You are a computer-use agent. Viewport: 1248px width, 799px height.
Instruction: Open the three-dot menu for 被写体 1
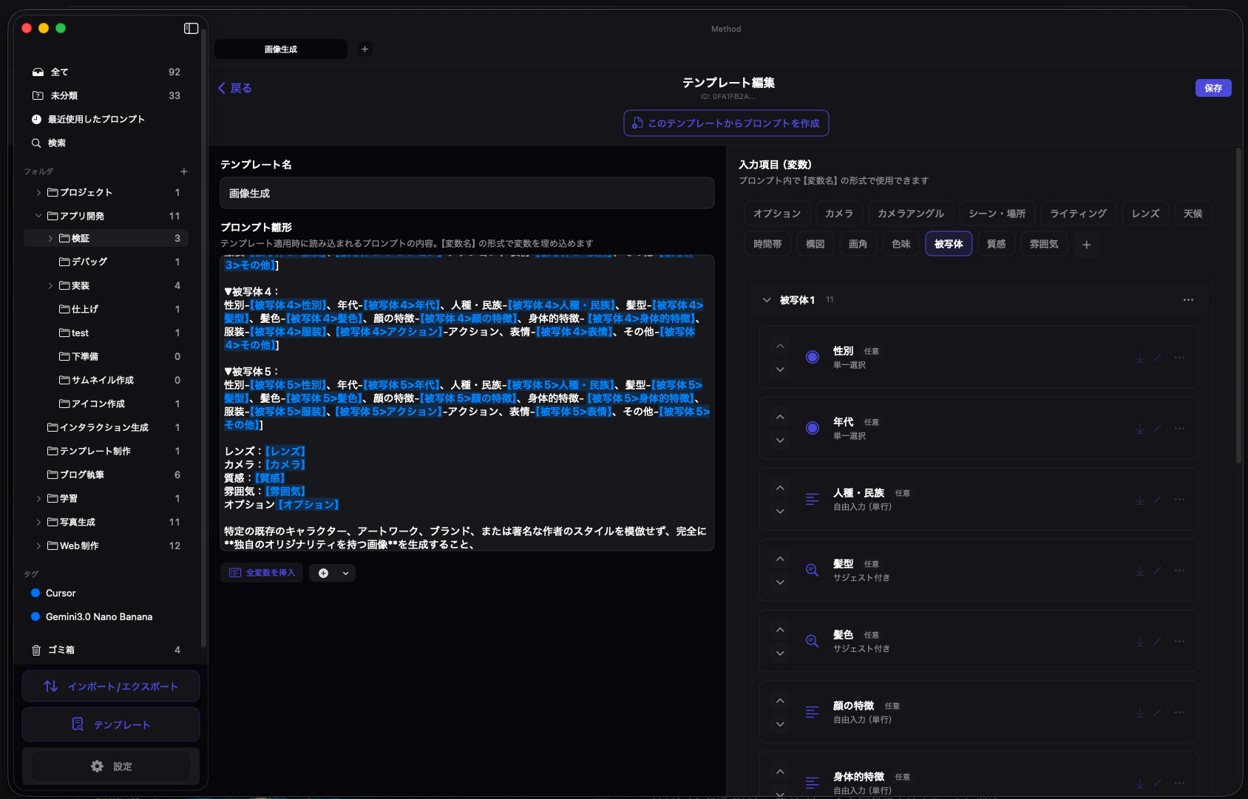click(1188, 299)
